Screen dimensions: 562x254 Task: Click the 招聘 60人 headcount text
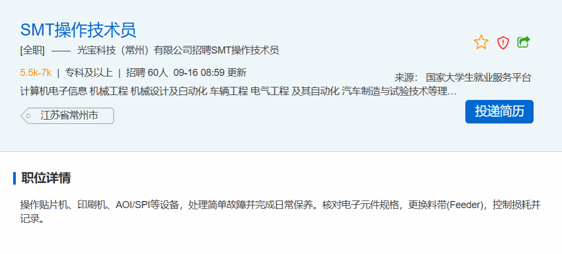tap(147, 73)
